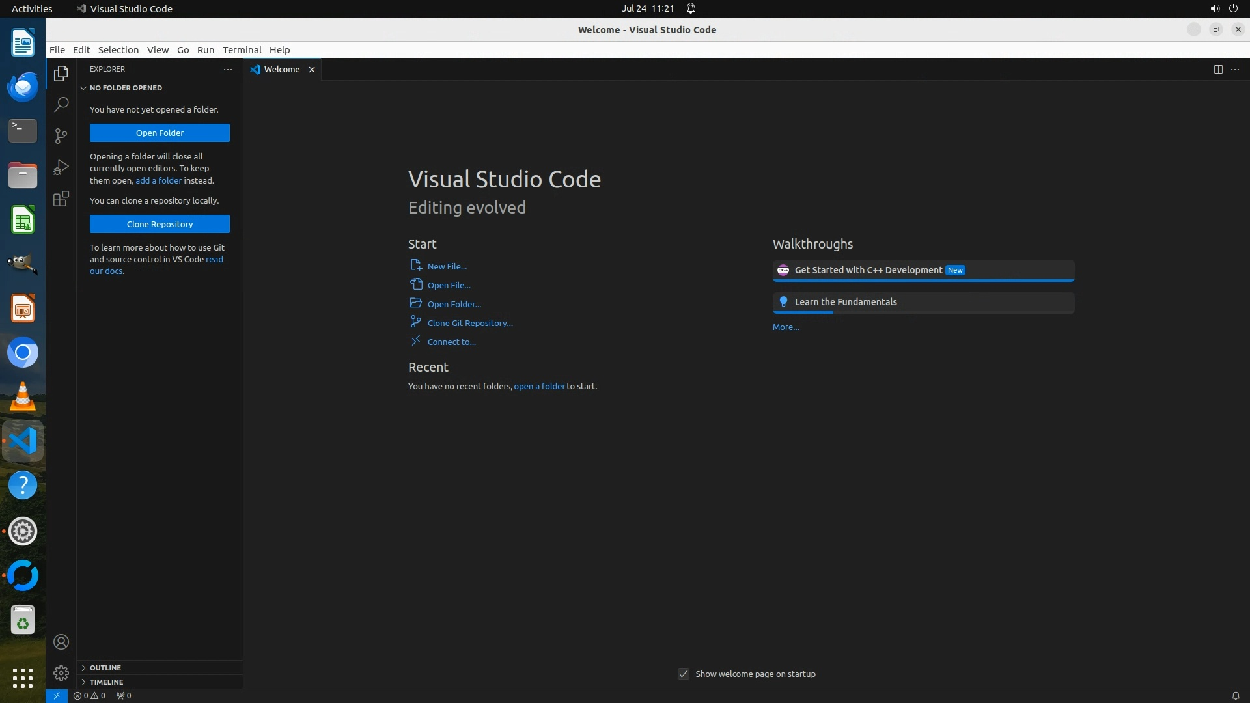The image size is (1250, 703).
Task: Open the Search view in activity bar
Action: coord(61,104)
